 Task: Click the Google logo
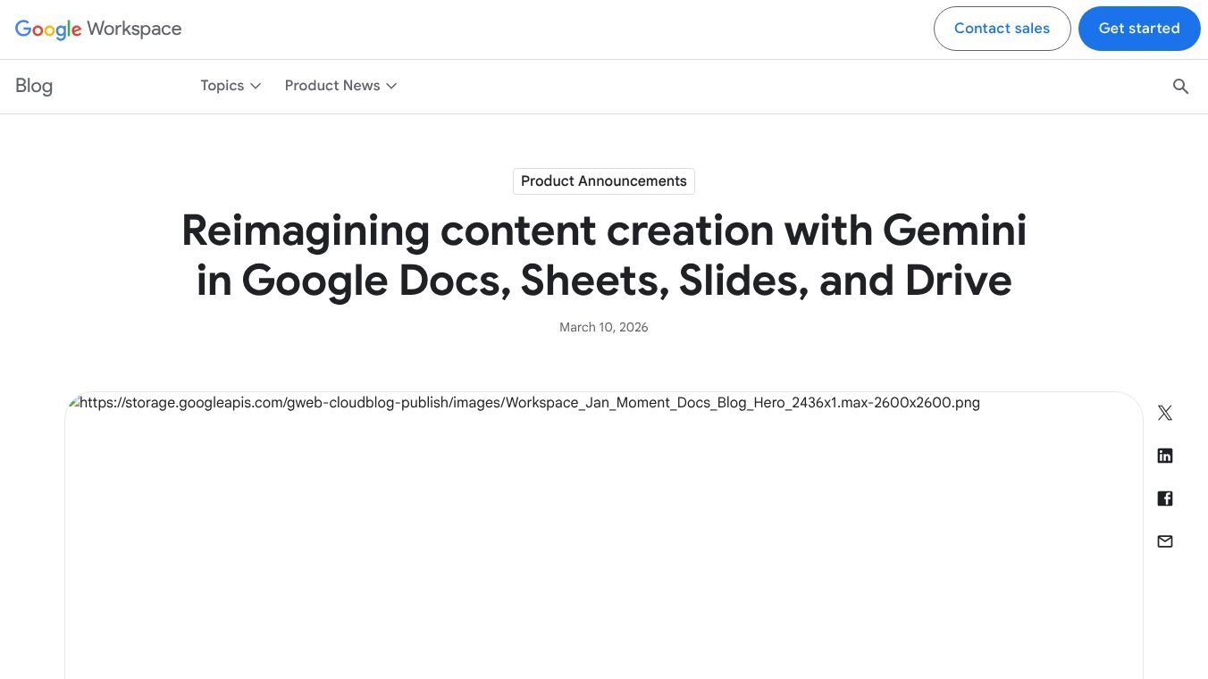[47, 29]
